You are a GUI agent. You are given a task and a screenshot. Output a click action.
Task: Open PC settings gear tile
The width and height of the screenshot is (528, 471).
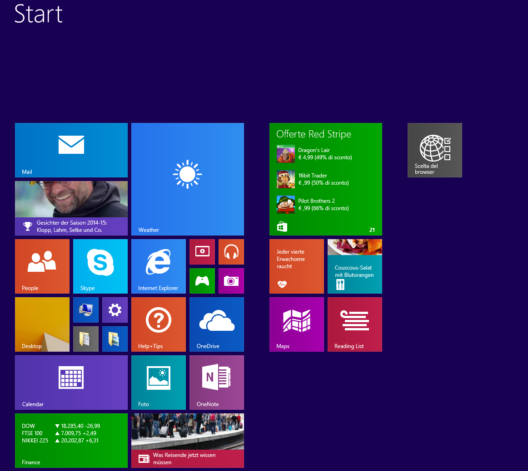click(x=115, y=310)
